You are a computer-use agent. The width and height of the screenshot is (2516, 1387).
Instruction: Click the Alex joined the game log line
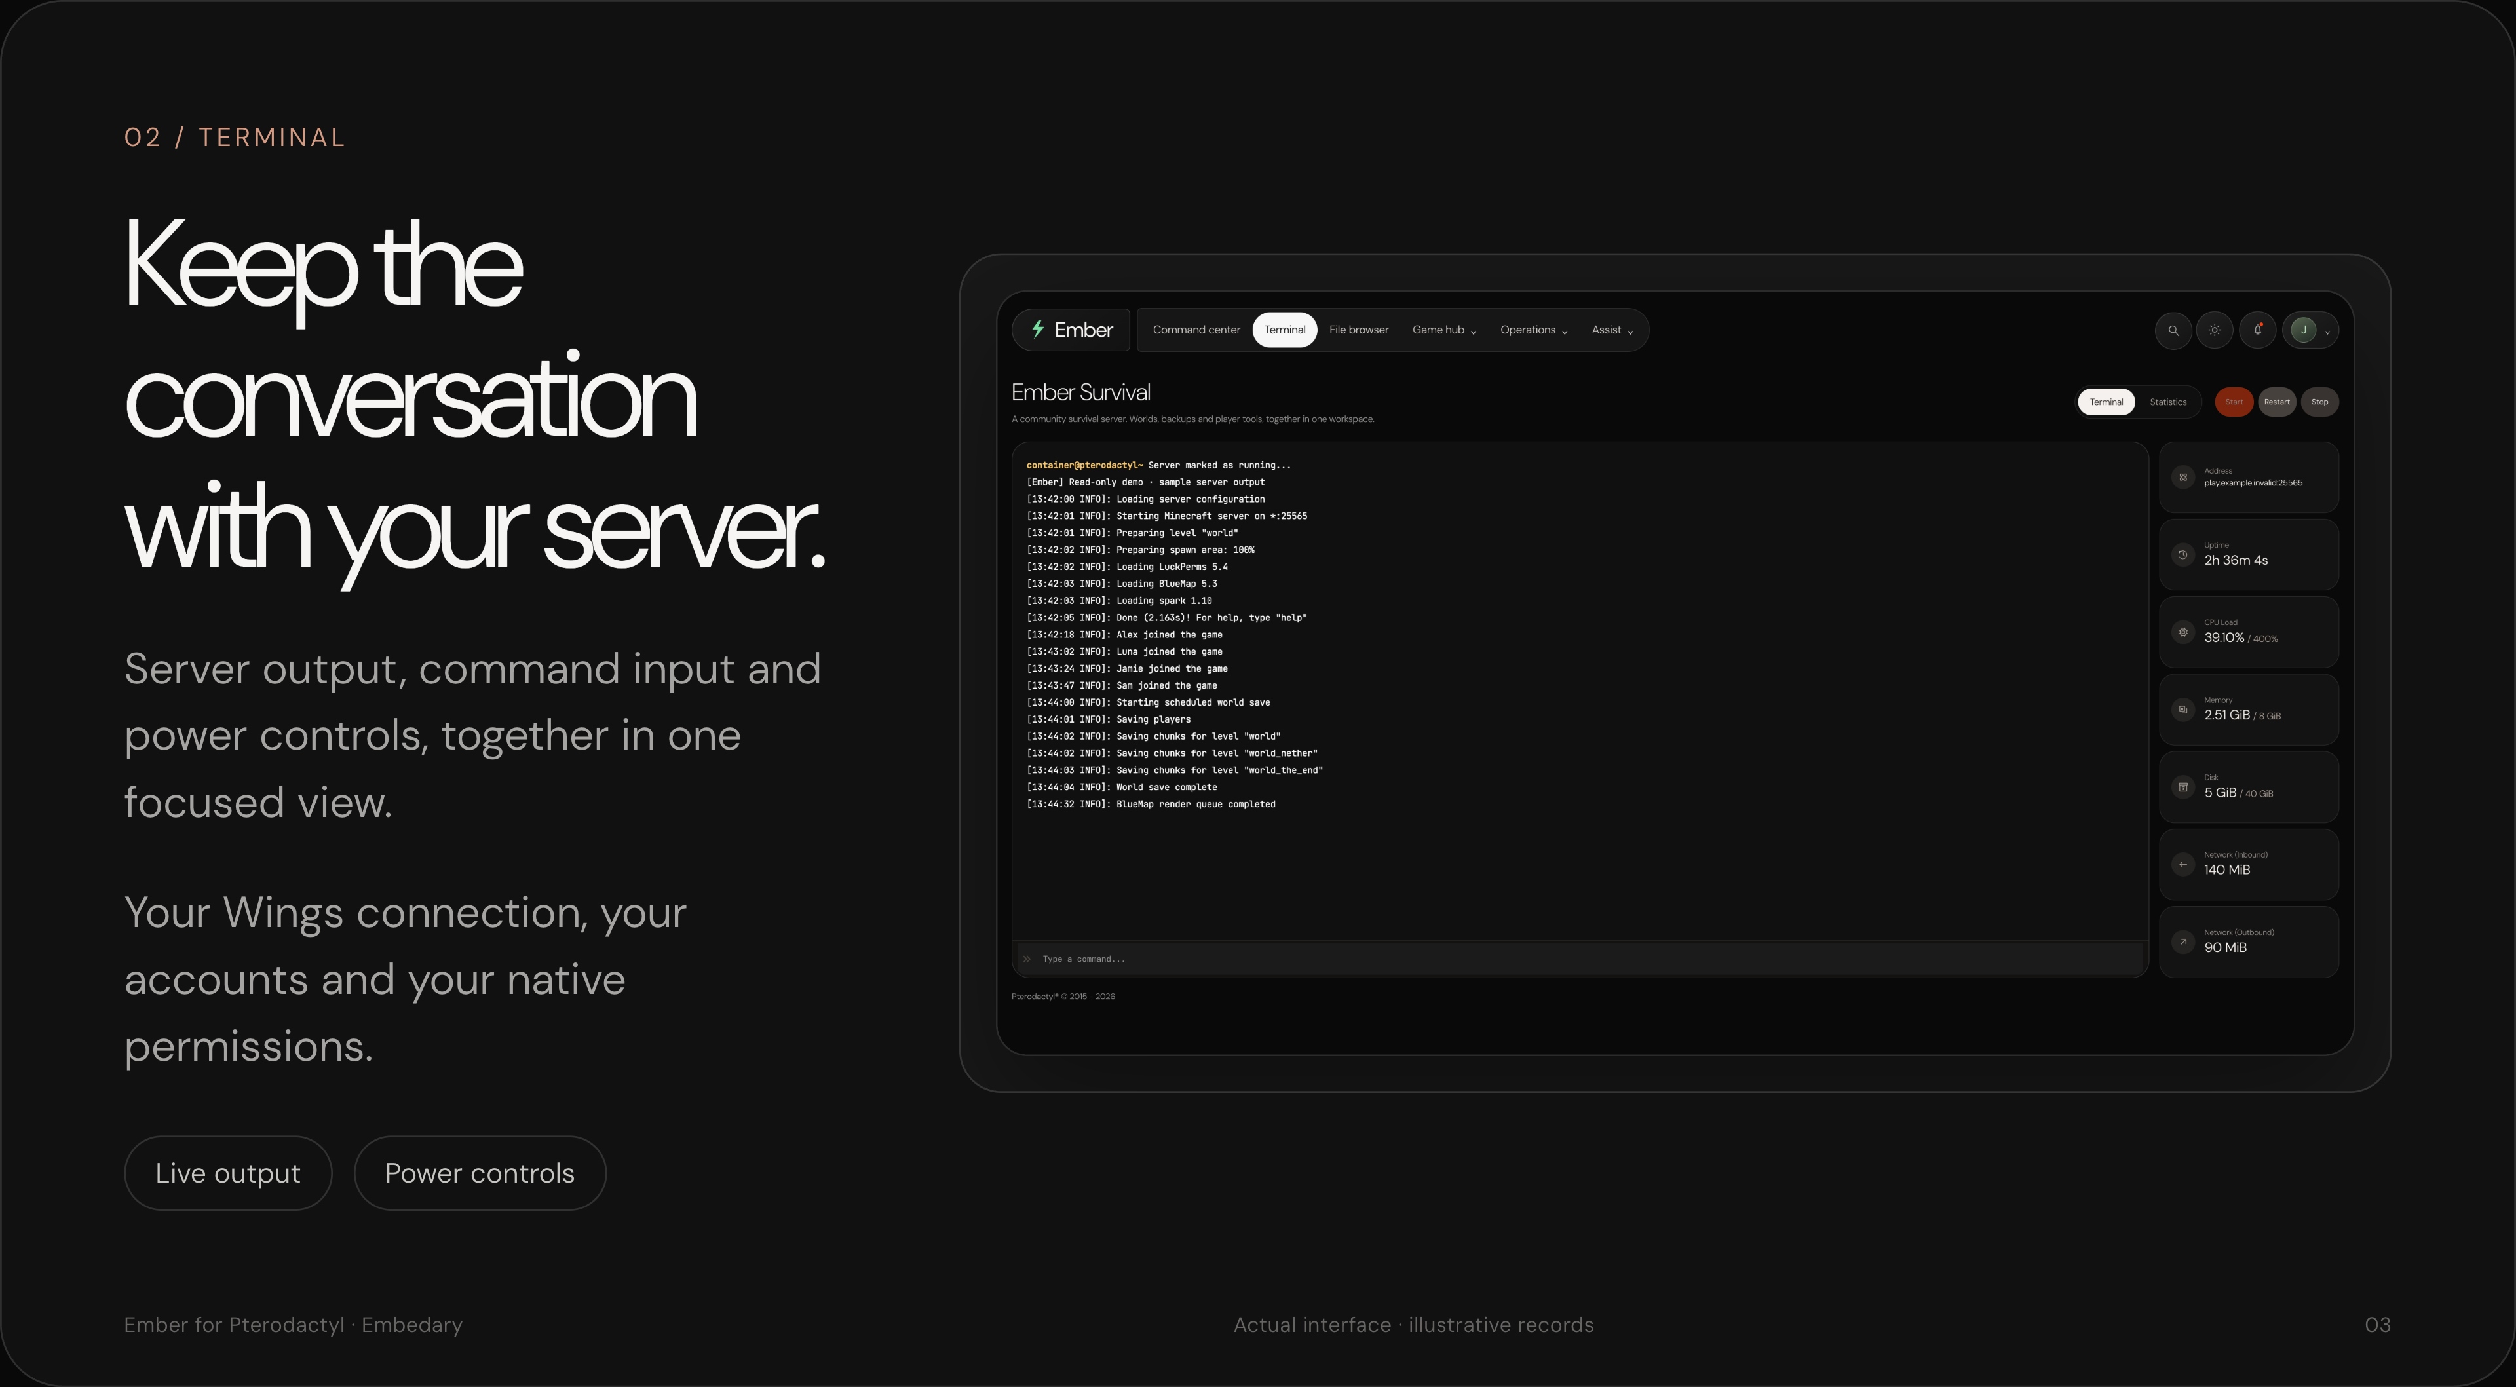[x=1124, y=635]
